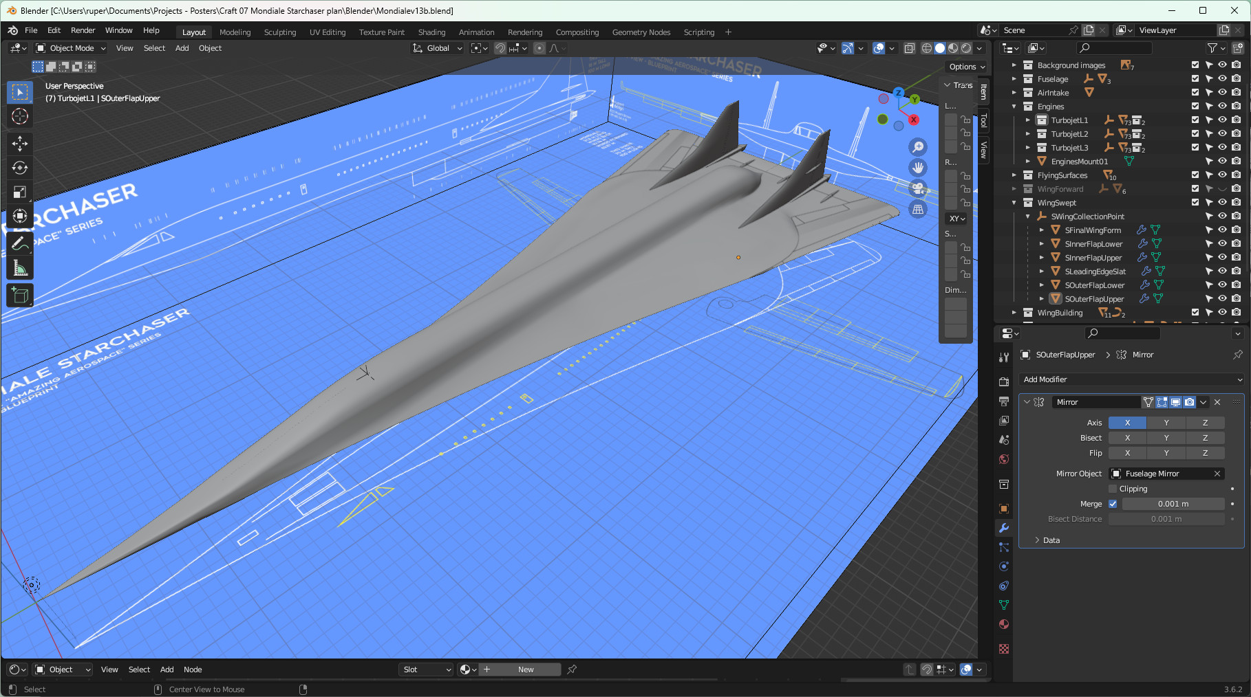Open the Geometry Nodes workspace tab

tap(641, 32)
